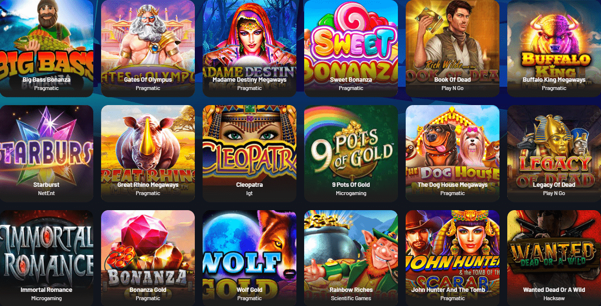This screenshot has height=306, width=601.
Task: Choose Buffalo King Megaways tile
Action: tap(554, 48)
